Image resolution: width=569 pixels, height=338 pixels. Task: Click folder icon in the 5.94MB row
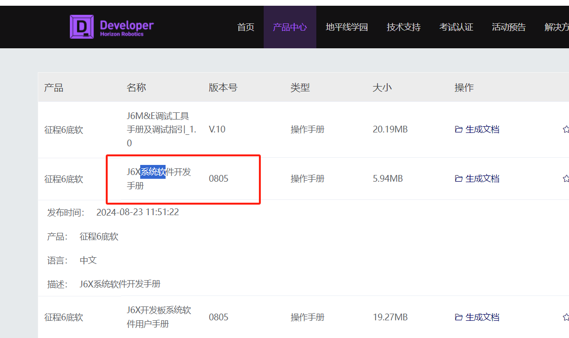pyautogui.click(x=458, y=179)
